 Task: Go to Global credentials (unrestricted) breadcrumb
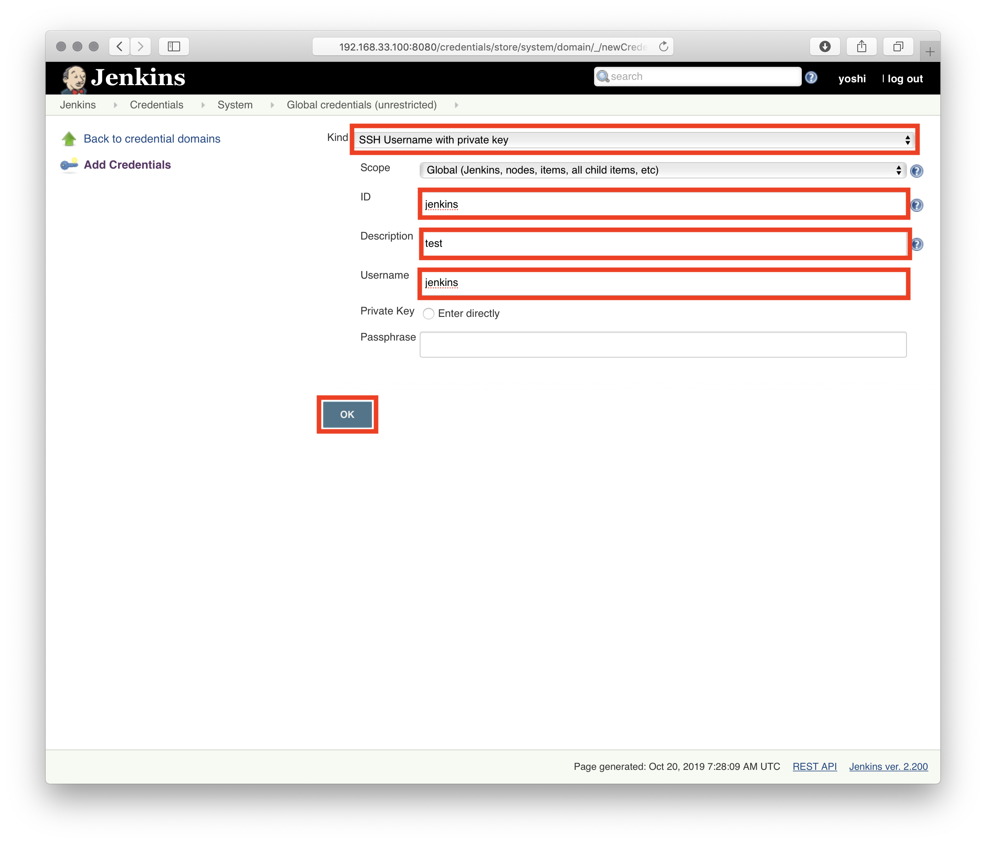point(362,105)
